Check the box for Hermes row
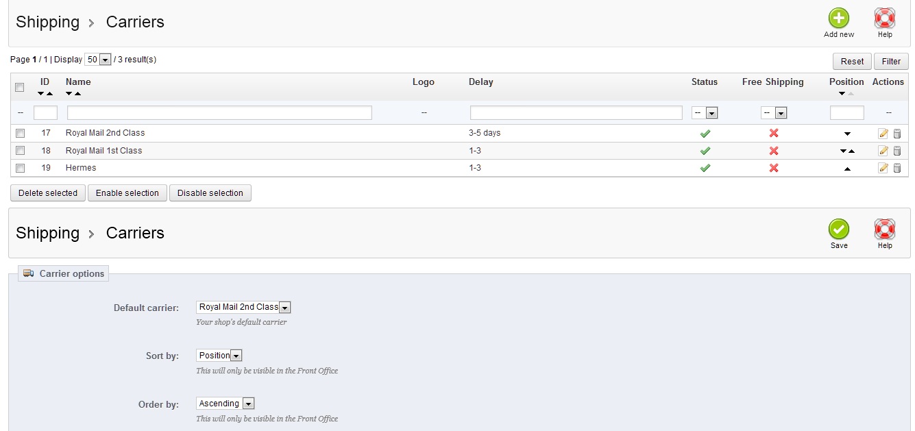Viewport: 915px width, 431px height. coord(20,168)
